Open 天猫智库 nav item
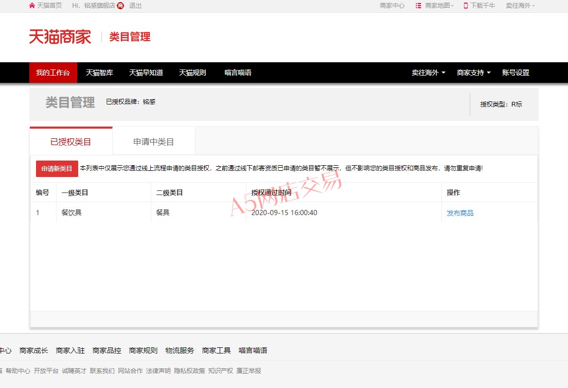568x388 pixels. coord(100,73)
